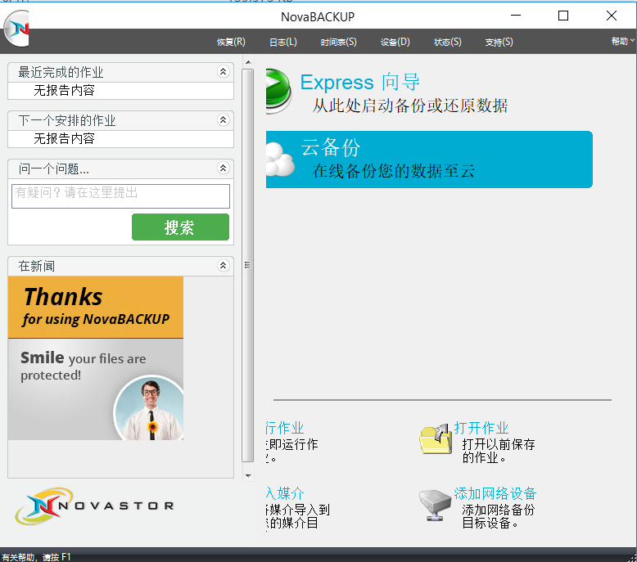
Task: Open the 设备(D) menu
Action: [x=395, y=42]
